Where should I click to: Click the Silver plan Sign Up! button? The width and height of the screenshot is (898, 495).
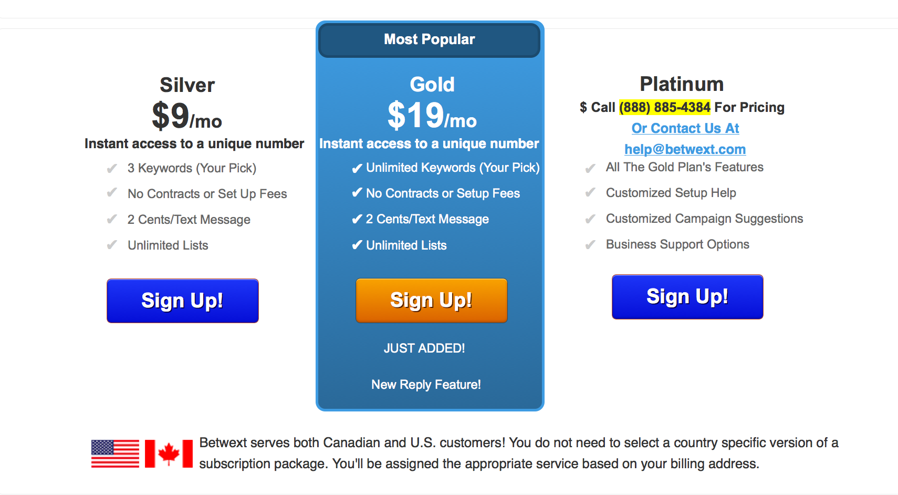pos(183,301)
